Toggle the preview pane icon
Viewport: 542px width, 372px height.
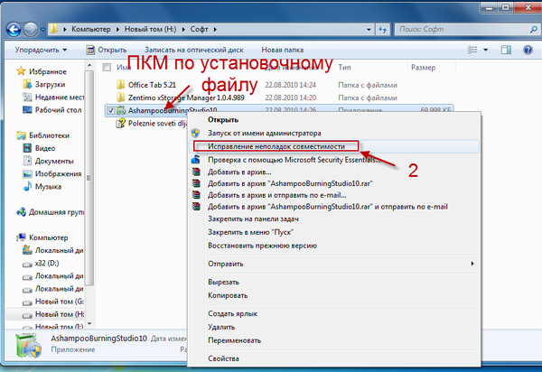click(x=506, y=50)
